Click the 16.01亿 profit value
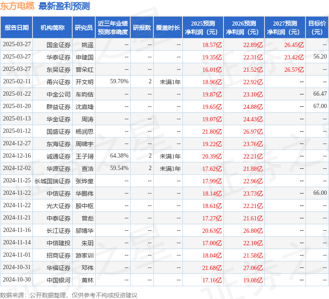329x299 pixels. pyautogui.click(x=212, y=70)
